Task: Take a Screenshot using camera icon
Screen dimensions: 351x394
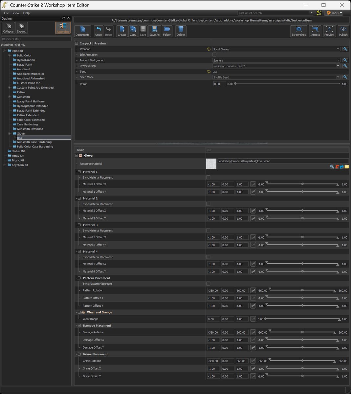Action: click(299, 31)
